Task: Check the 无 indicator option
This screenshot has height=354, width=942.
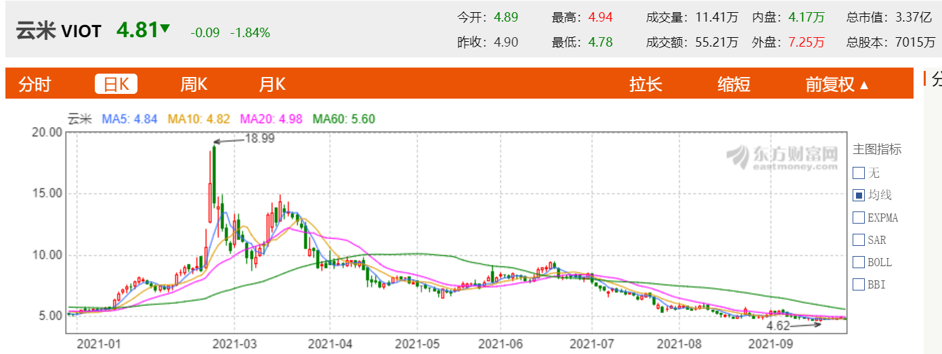Action: pos(859,173)
